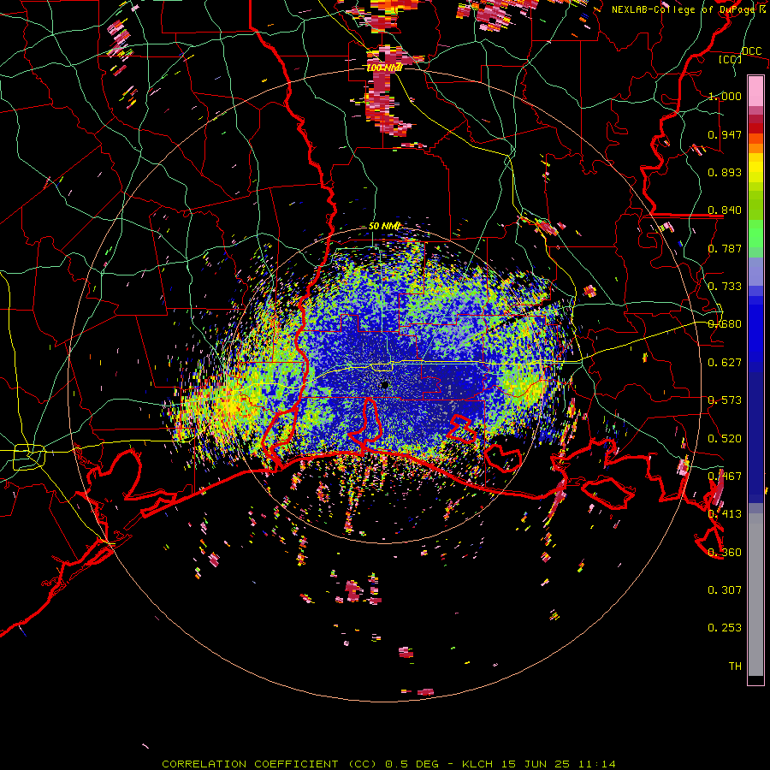Click the 0.467 scale value
Screen dimensions: 770x770
[725, 477]
